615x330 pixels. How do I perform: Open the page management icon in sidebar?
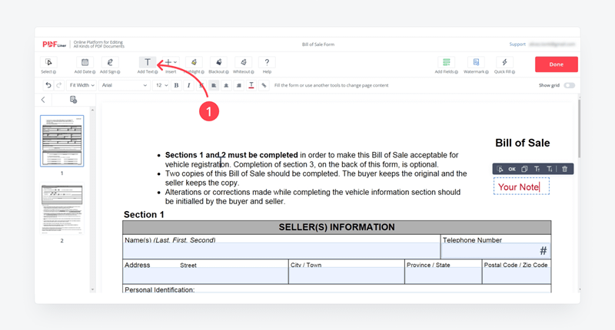73,100
